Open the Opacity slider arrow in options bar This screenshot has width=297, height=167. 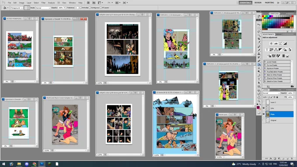(65, 8)
